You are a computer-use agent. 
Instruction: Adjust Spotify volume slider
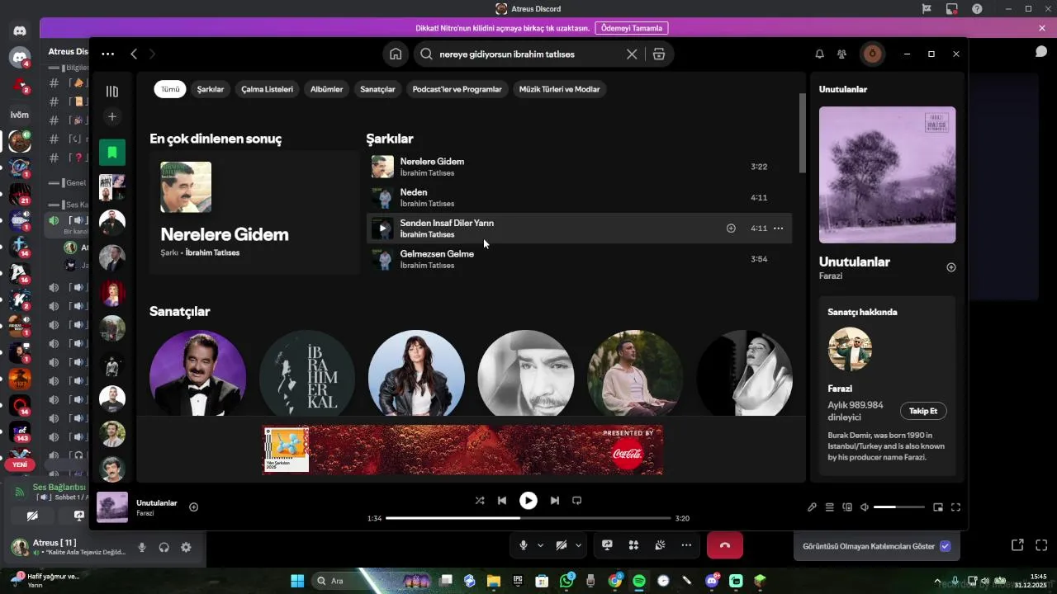click(898, 507)
